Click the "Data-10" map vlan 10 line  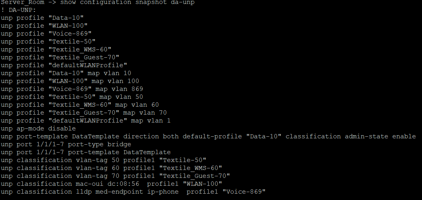tap(66, 73)
